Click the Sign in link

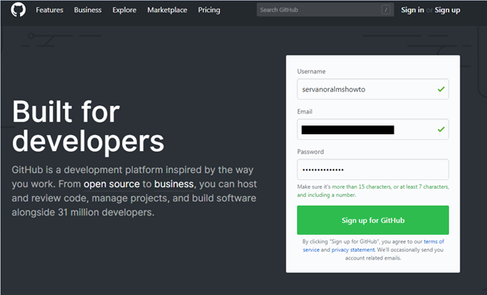(x=412, y=10)
